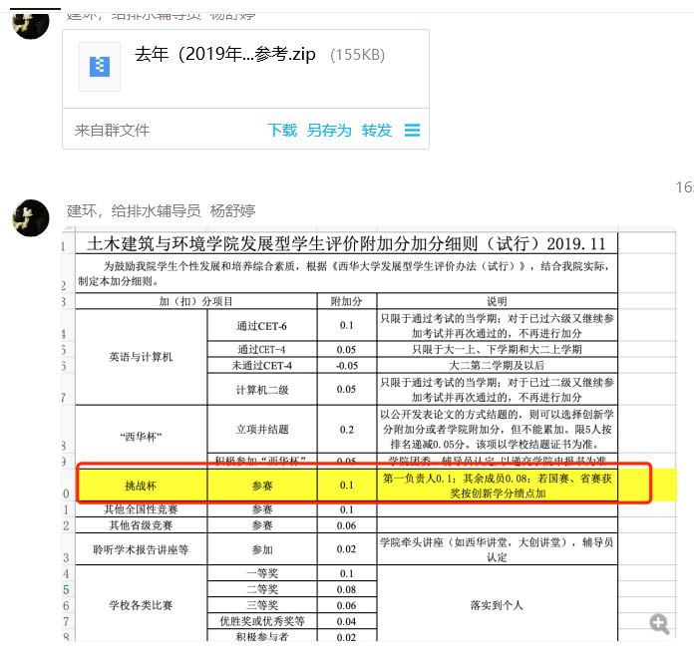Click the 下载 download link
The image size is (694, 666).
[282, 130]
